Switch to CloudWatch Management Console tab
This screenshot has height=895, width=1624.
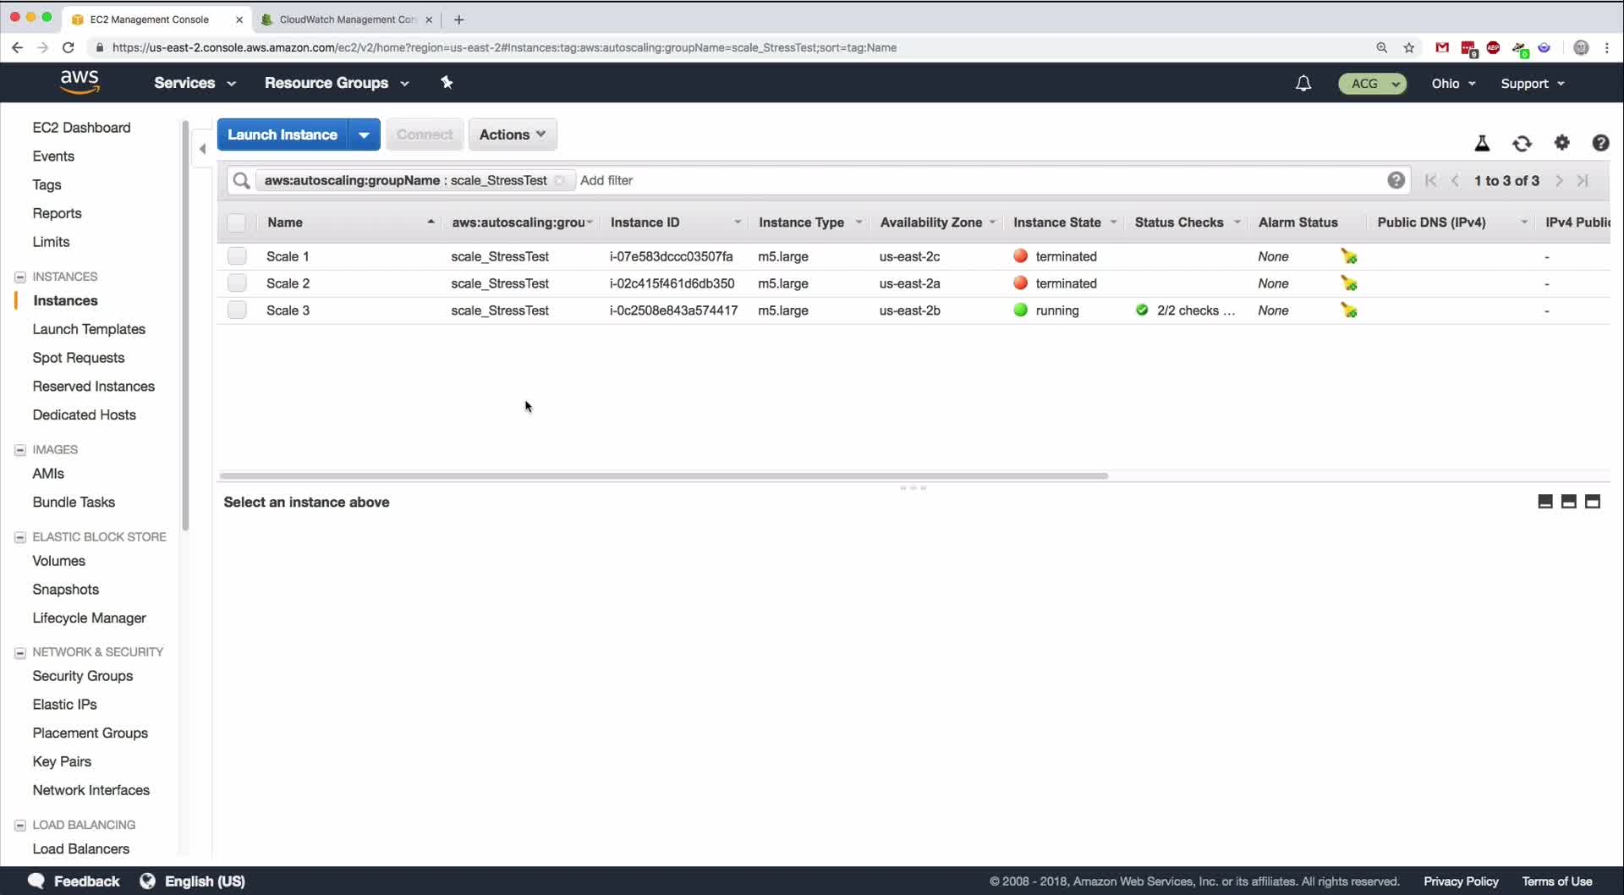347,19
